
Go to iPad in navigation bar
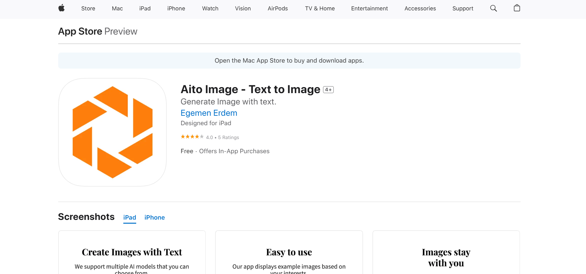tap(145, 8)
